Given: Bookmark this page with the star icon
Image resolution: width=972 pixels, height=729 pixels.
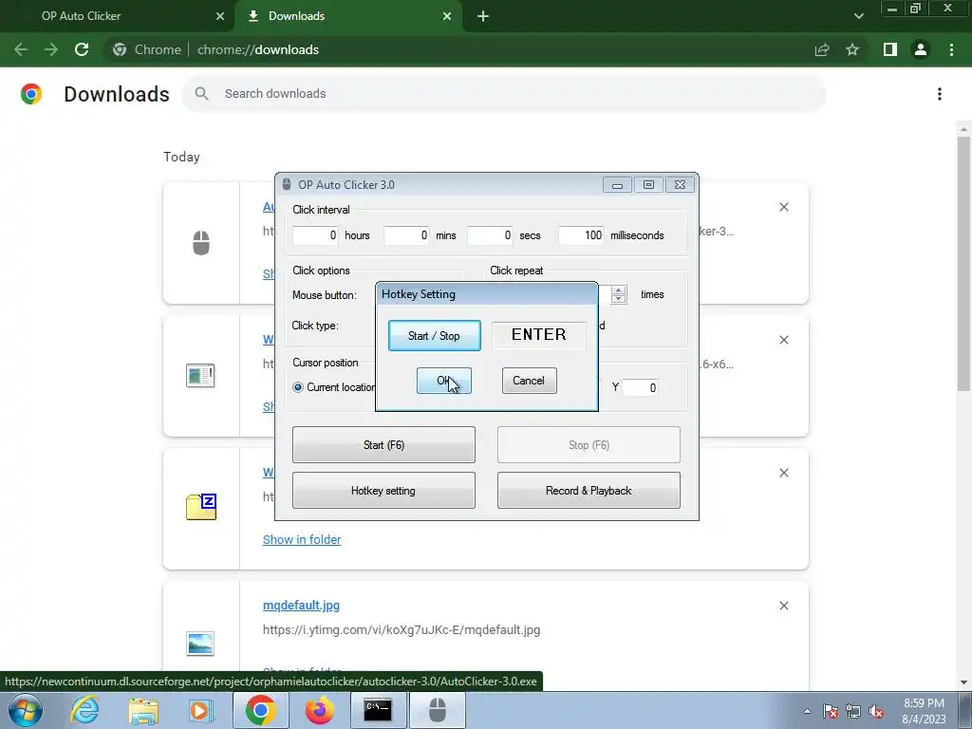Looking at the screenshot, I should (853, 49).
